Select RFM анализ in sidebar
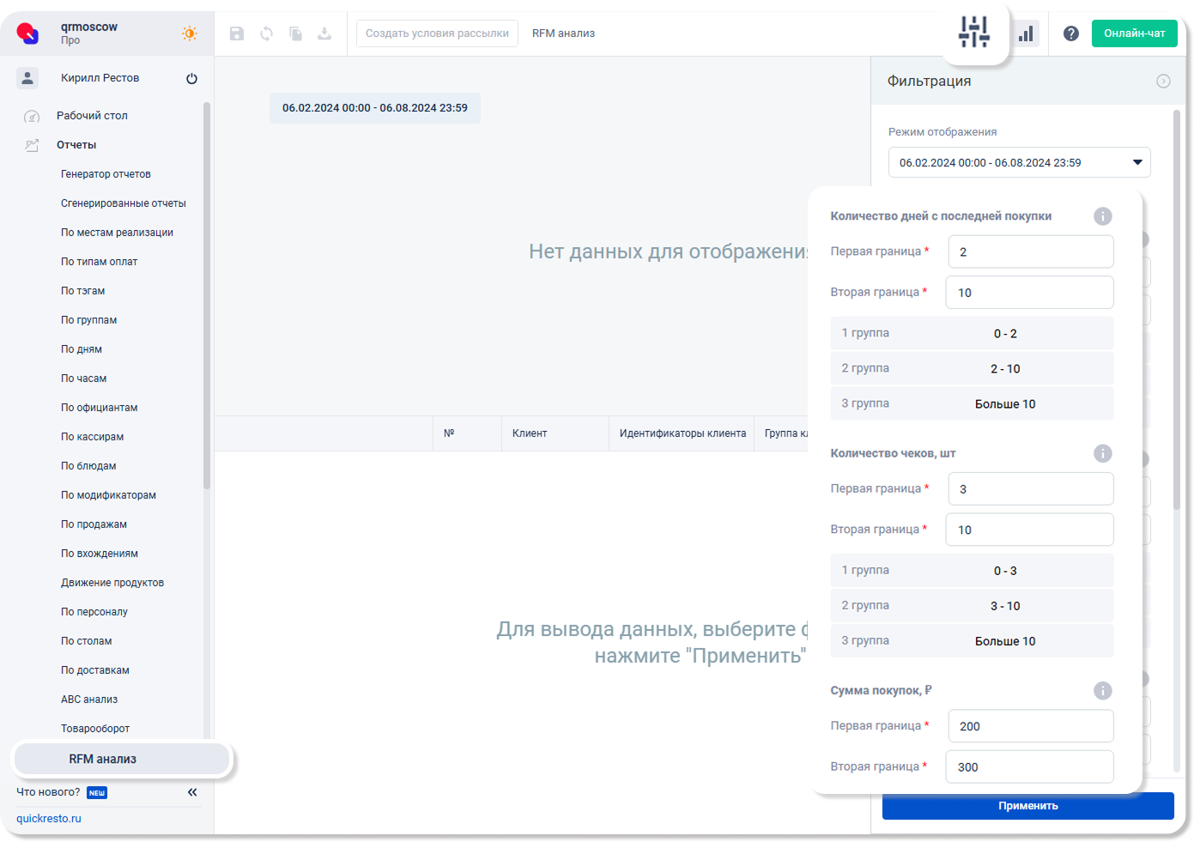Screen dimensions: 1194x842 122,759
